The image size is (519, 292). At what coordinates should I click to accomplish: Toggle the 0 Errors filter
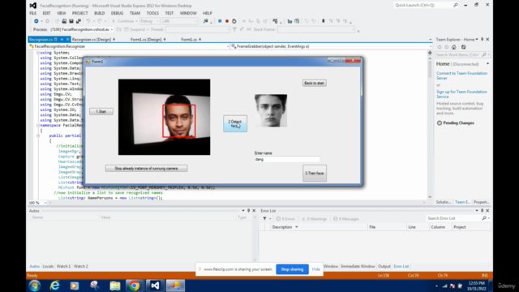285,219
